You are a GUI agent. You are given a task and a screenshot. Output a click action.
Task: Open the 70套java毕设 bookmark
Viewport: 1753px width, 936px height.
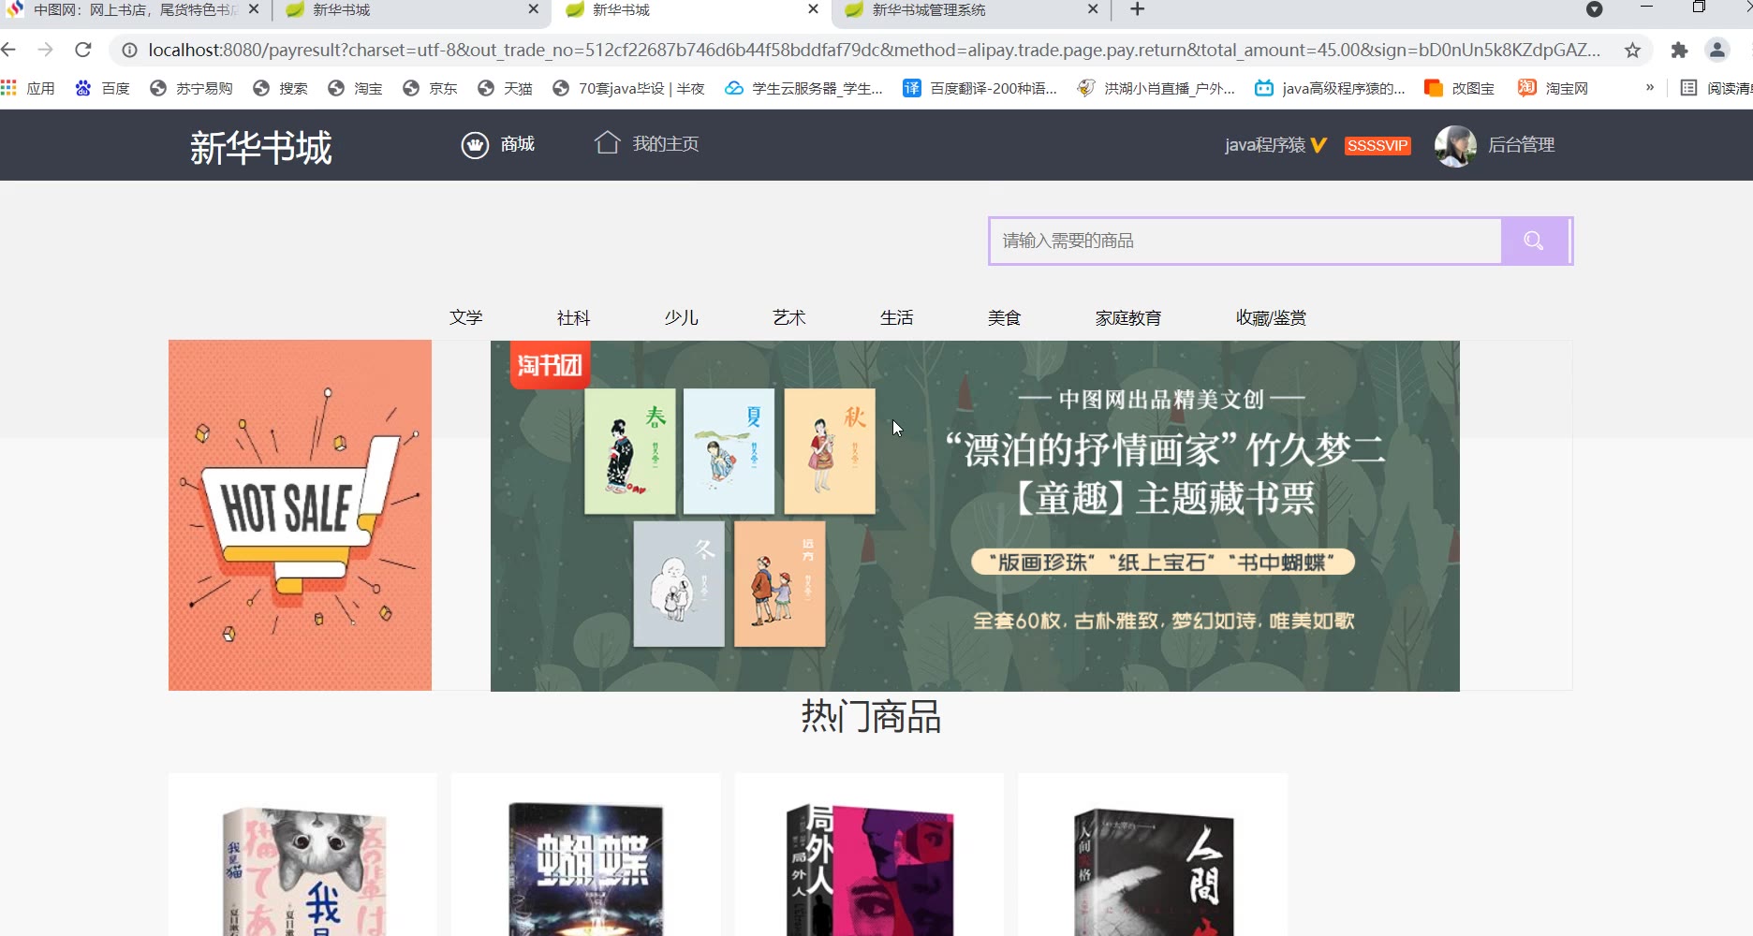pos(628,88)
